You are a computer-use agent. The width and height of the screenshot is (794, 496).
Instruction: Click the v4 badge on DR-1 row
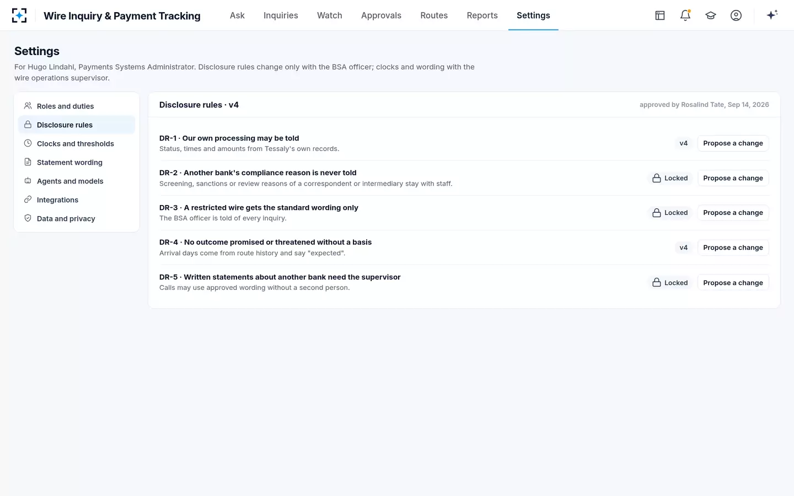684,143
